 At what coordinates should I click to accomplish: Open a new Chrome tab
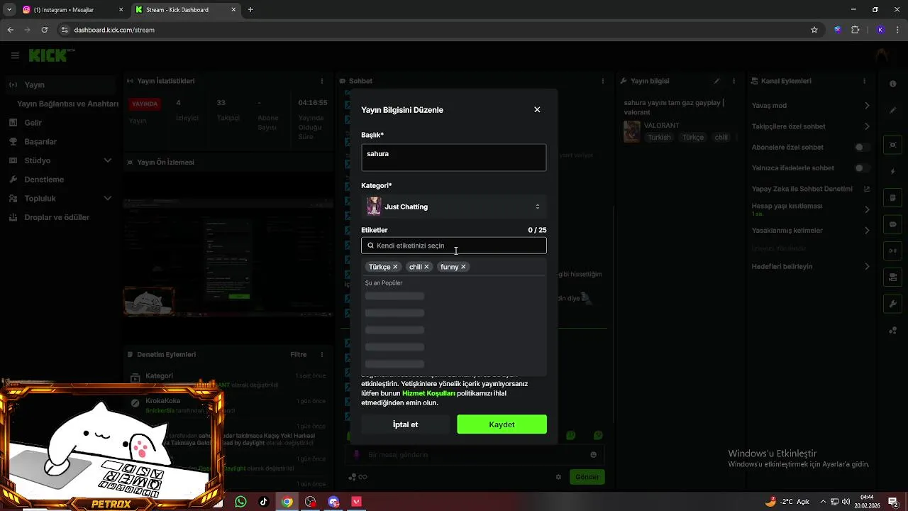coord(250,10)
